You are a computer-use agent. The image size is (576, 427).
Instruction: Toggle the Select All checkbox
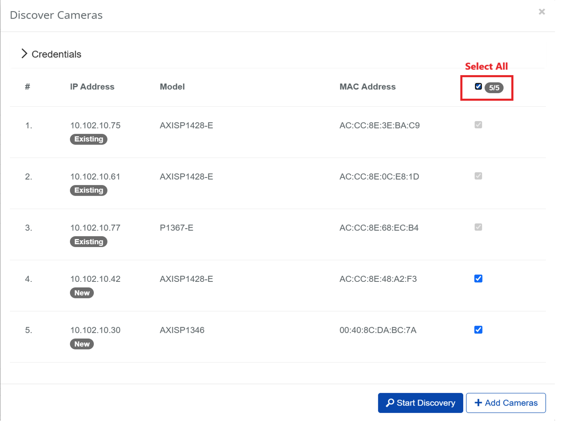tap(478, 87)
